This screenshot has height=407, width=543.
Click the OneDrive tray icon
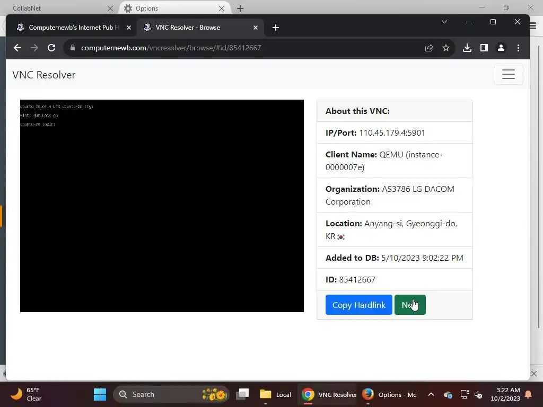coord(448,394)
